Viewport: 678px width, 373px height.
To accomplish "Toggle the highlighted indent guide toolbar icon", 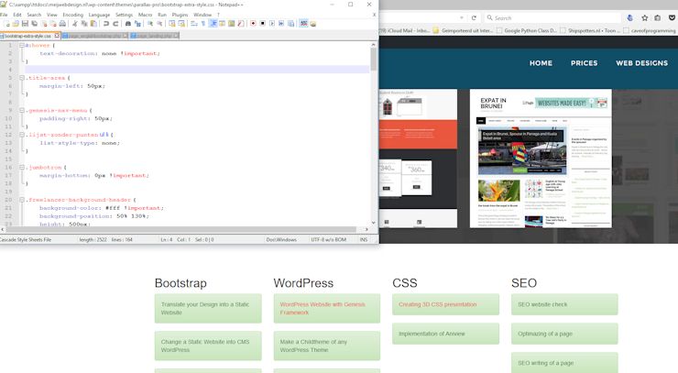I will pos(213,23).
